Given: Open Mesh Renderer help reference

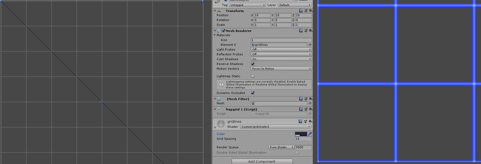Looking at the screenshot, I should coord(301,31).
